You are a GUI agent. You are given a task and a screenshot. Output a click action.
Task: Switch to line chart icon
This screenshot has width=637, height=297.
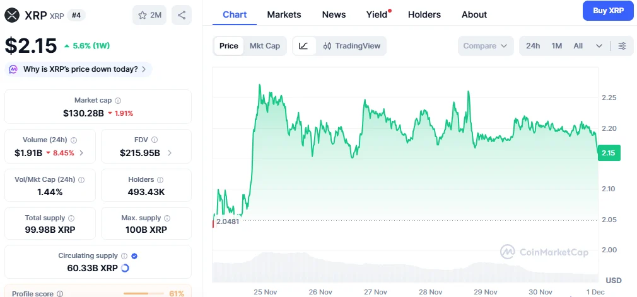pyautogui.click(x=303, y=46)
